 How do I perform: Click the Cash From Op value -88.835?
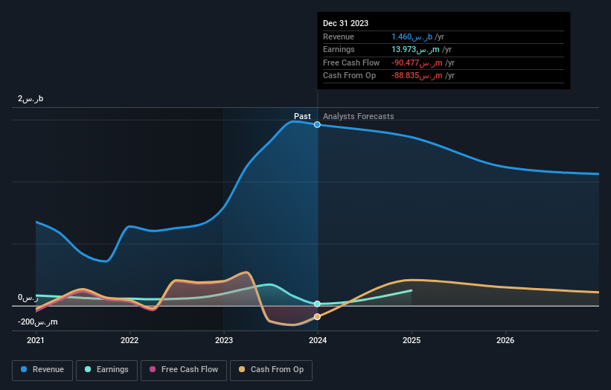coord(417,76)
